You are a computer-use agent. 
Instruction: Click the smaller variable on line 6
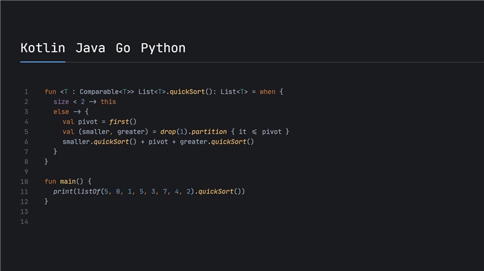[x=78, y=142]
